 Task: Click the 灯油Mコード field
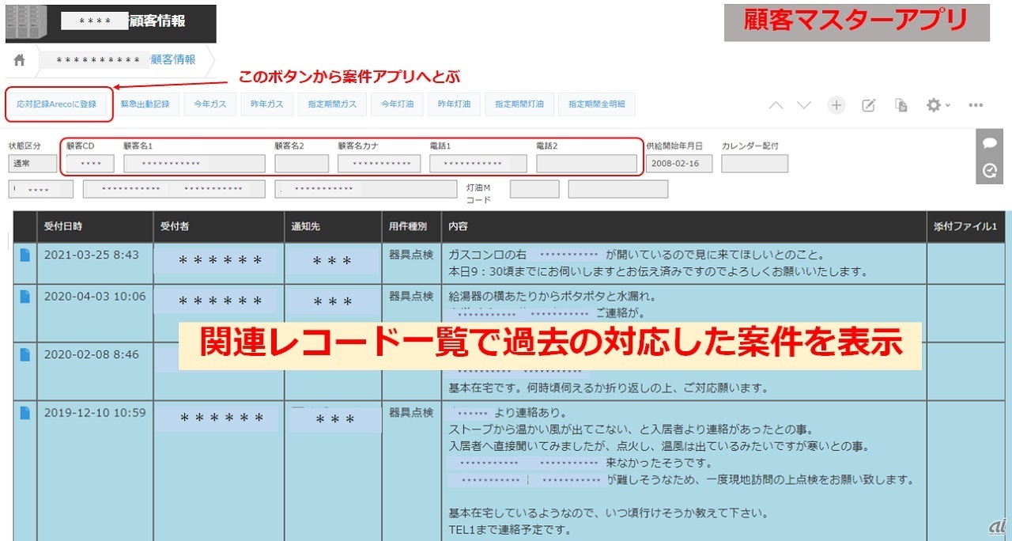(x=534, y=189)
